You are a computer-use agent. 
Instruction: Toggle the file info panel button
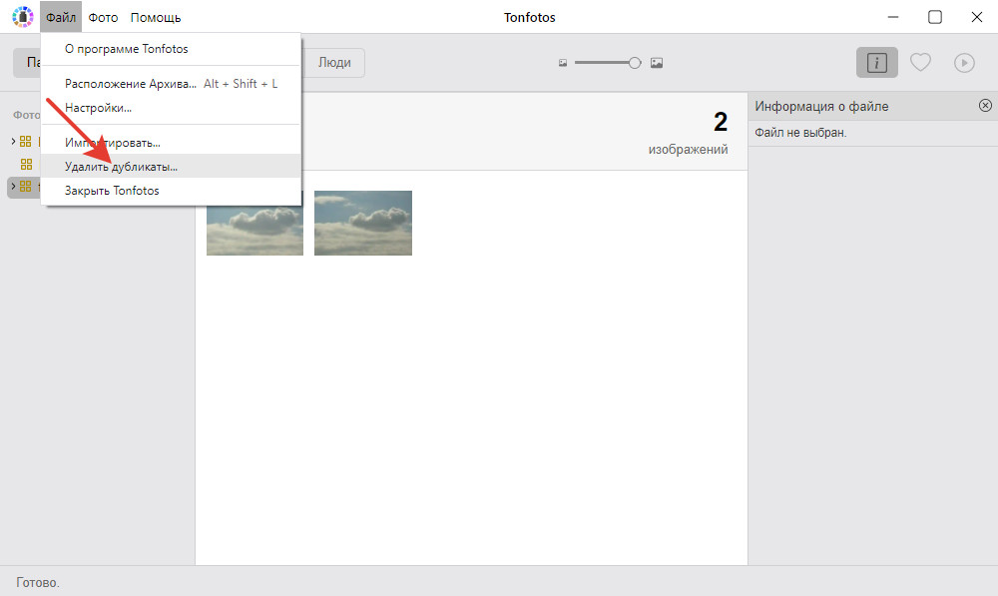[x=876, y=63]
